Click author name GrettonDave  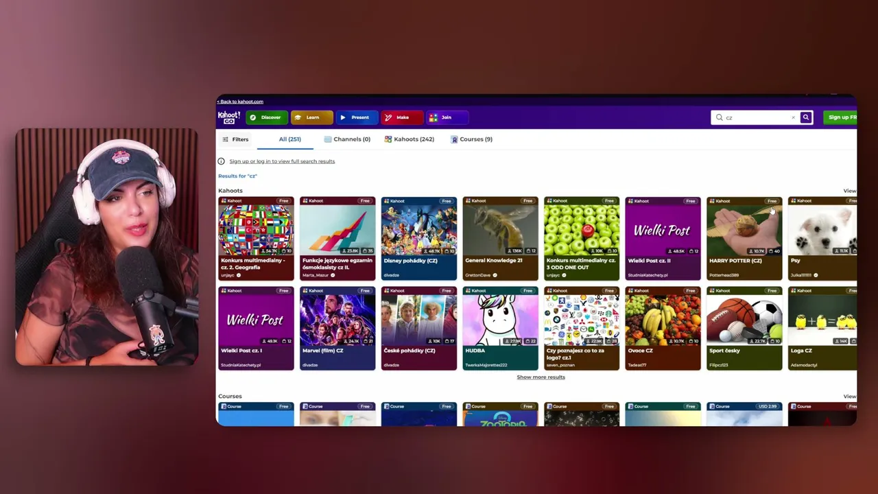(477, 275)
